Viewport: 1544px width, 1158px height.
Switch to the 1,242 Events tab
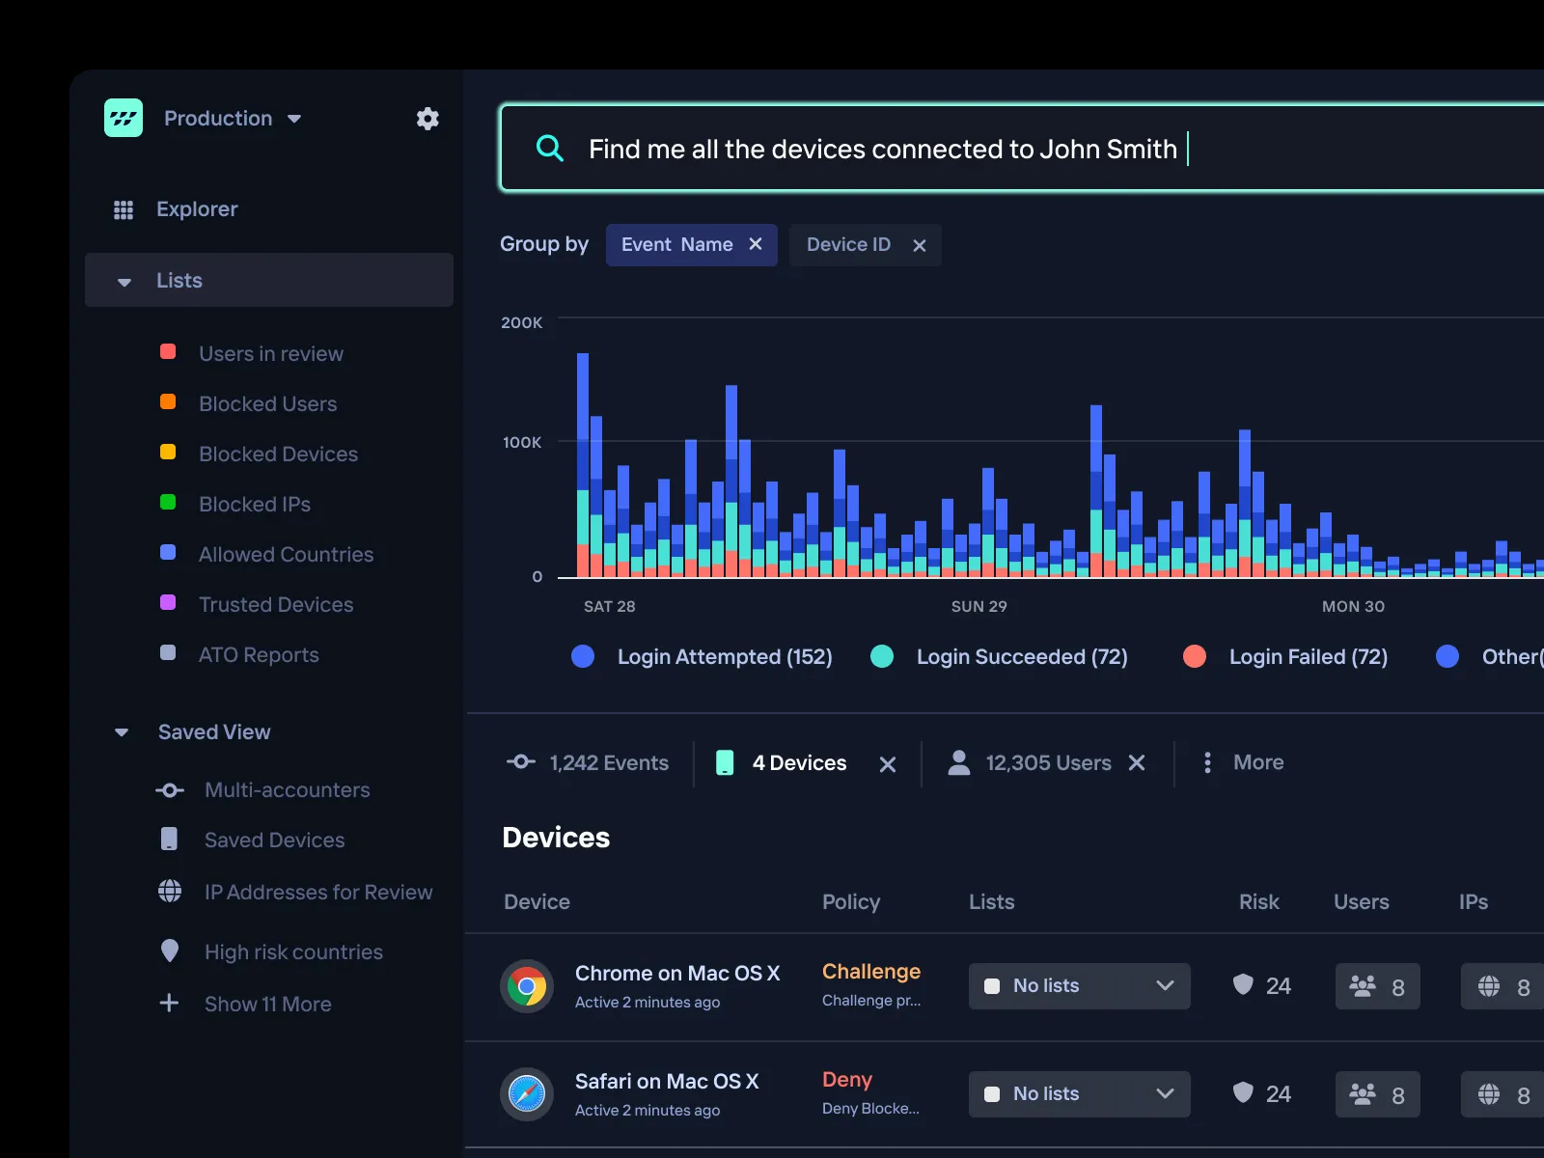point(589,762)
